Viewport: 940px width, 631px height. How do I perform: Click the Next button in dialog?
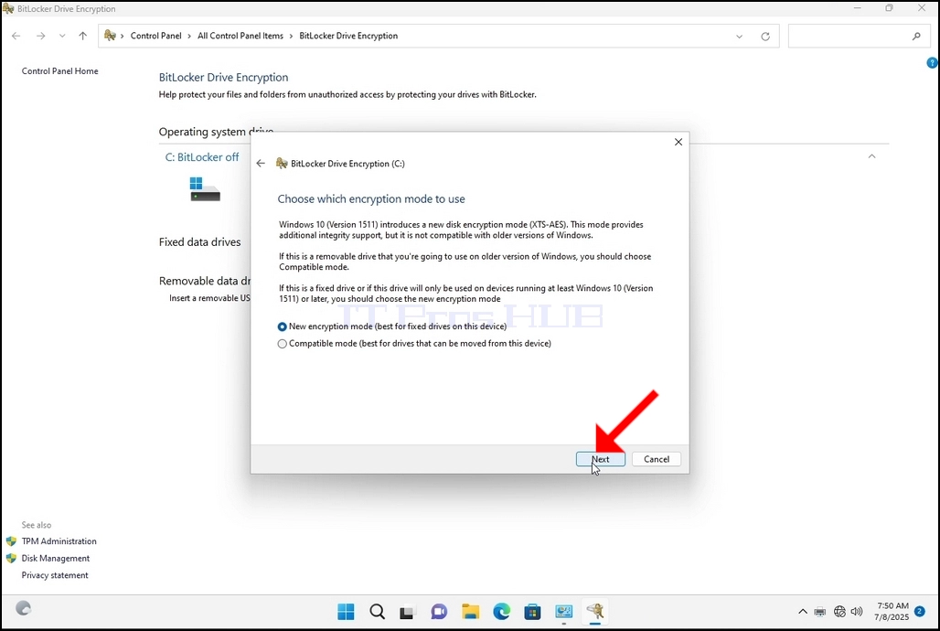click(x=600, y=459)
